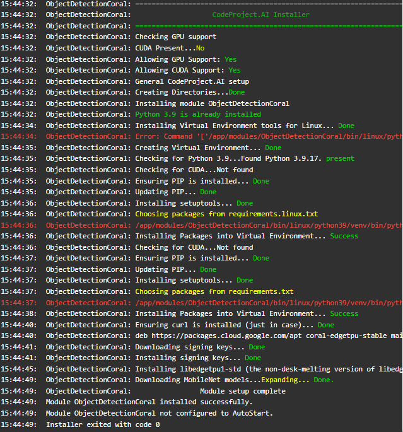Click 'Installing Packages' Success line at 15:44:38

point(180,314)
